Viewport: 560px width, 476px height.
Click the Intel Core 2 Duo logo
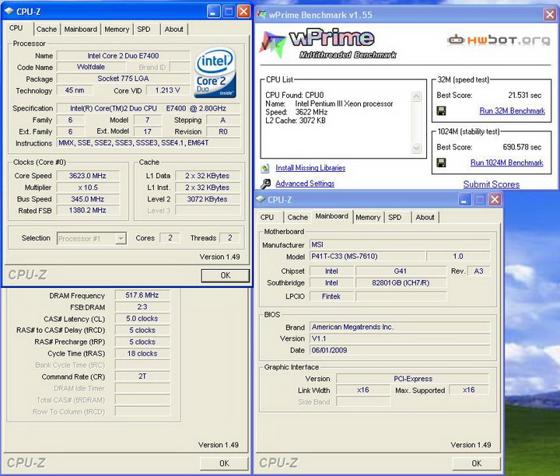pyautogui.click(x=215, y=72)
